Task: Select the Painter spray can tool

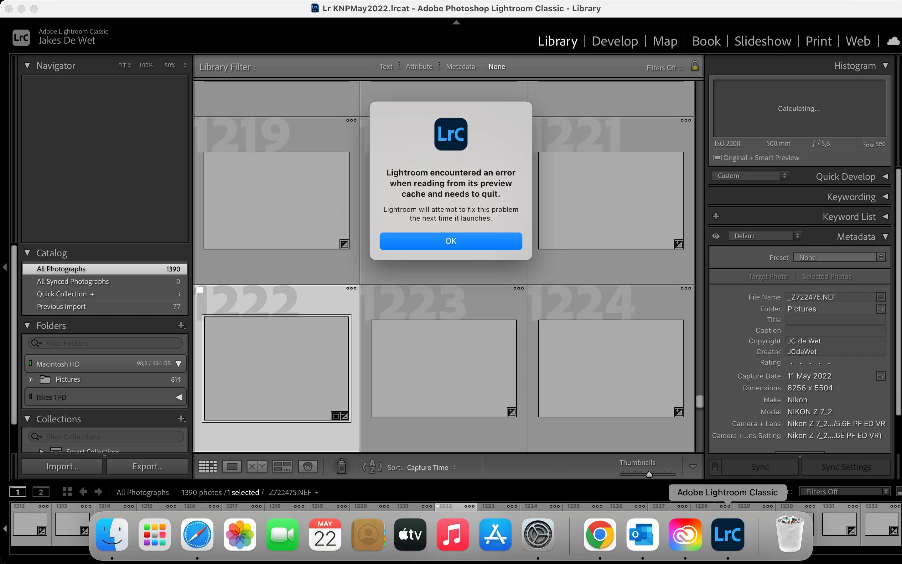Action: coord(341,467)
